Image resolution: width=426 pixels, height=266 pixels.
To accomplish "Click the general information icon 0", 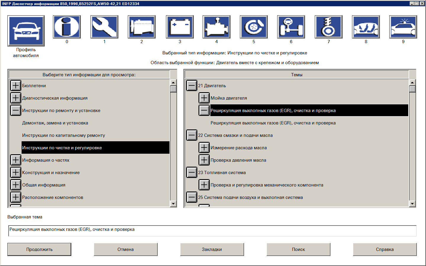I will [x=67, y=27].
